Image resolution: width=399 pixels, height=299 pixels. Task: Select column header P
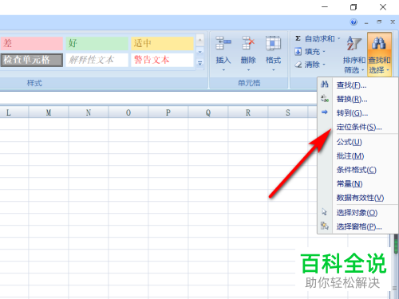168,112
